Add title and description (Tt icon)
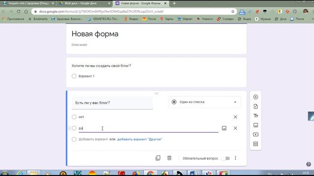This screenshot has height=176, width=314. click(x=256, y=116)
